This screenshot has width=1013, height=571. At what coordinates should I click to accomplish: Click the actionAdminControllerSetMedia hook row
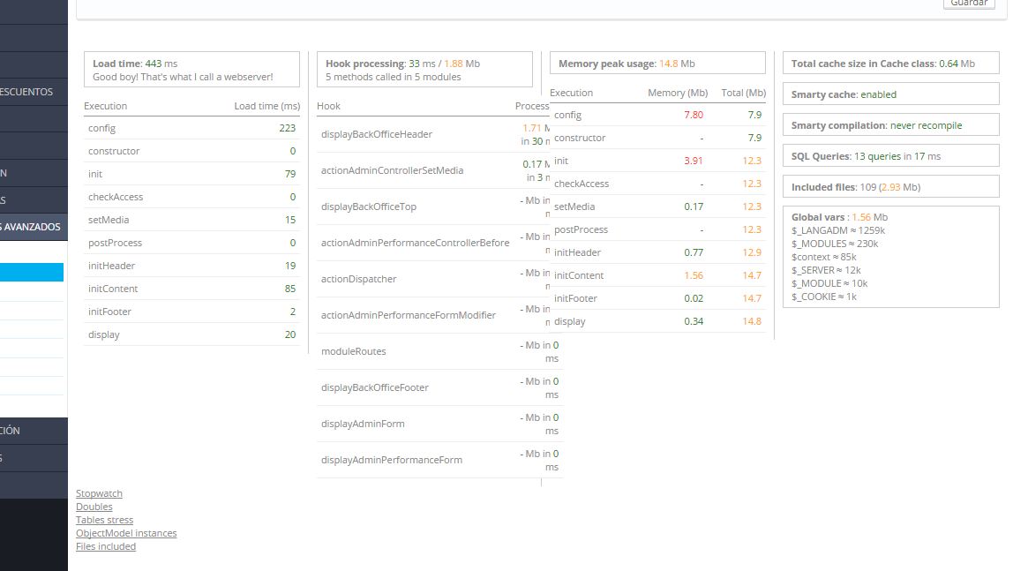tap(433, 170)
